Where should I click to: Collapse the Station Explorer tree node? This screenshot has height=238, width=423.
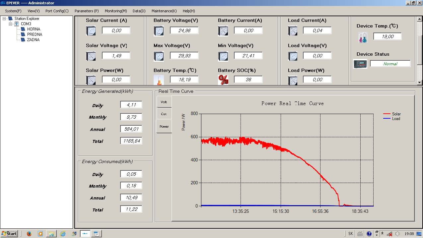pyautogui.click(x=4, y=19)
